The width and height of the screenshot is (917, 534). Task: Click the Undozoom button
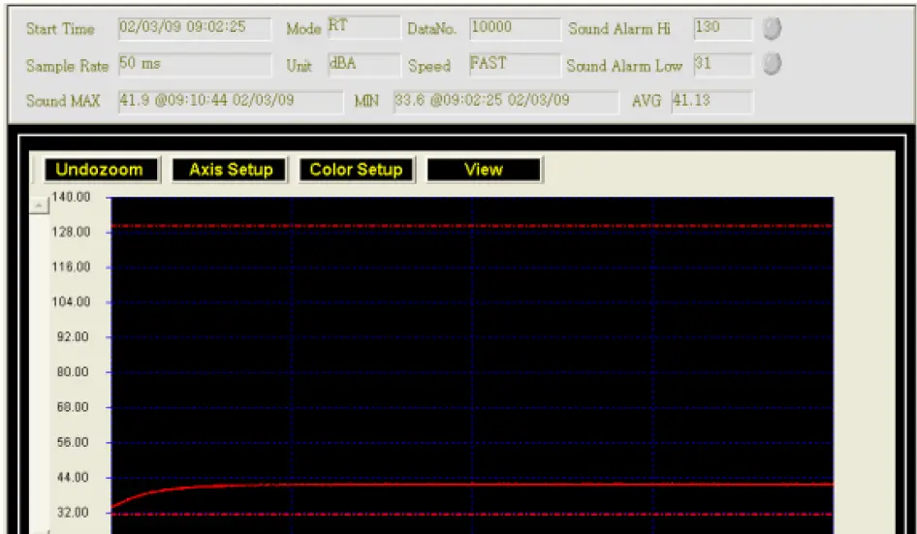click(102, 170)
